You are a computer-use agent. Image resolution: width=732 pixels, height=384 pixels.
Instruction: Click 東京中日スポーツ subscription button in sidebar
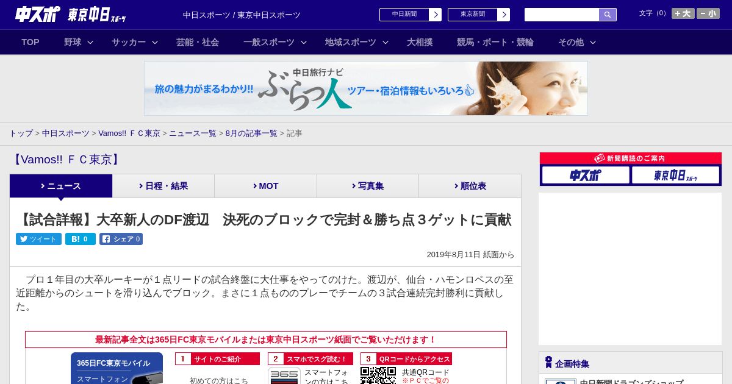pyautogui.click(x=675, y=176)
